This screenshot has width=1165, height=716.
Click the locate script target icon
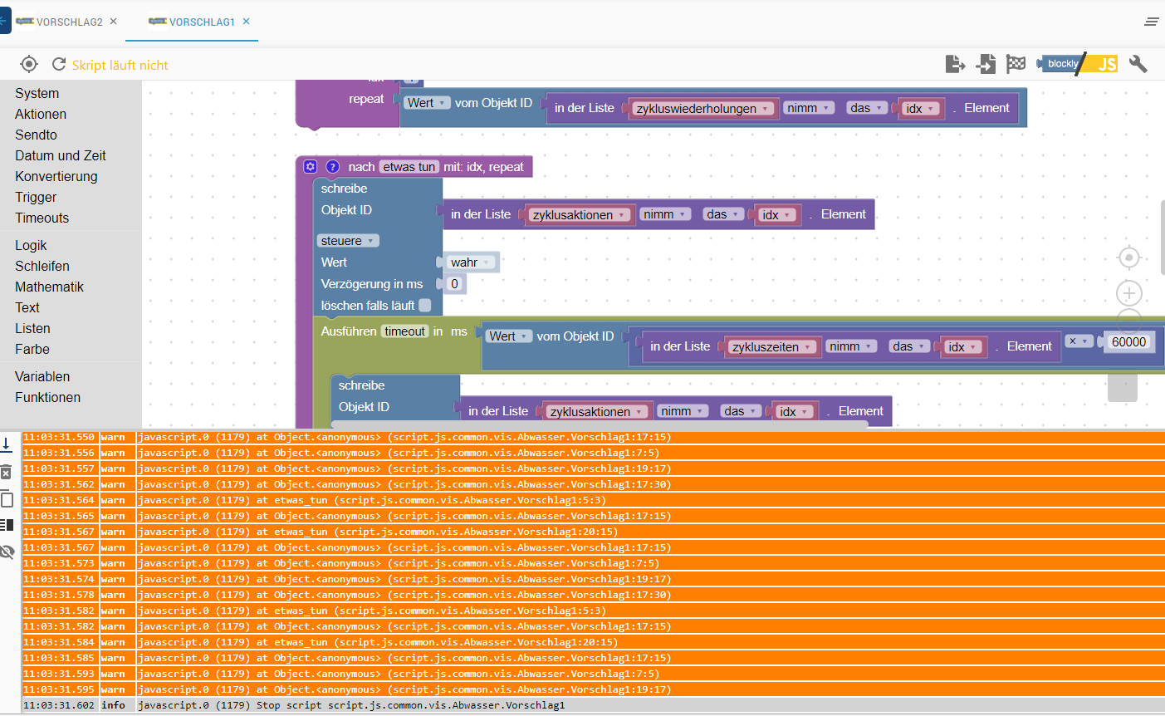tap(29, 64)
